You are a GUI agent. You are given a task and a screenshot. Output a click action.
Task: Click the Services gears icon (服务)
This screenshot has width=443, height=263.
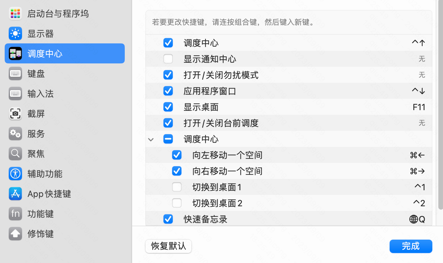tap(15, 134)
